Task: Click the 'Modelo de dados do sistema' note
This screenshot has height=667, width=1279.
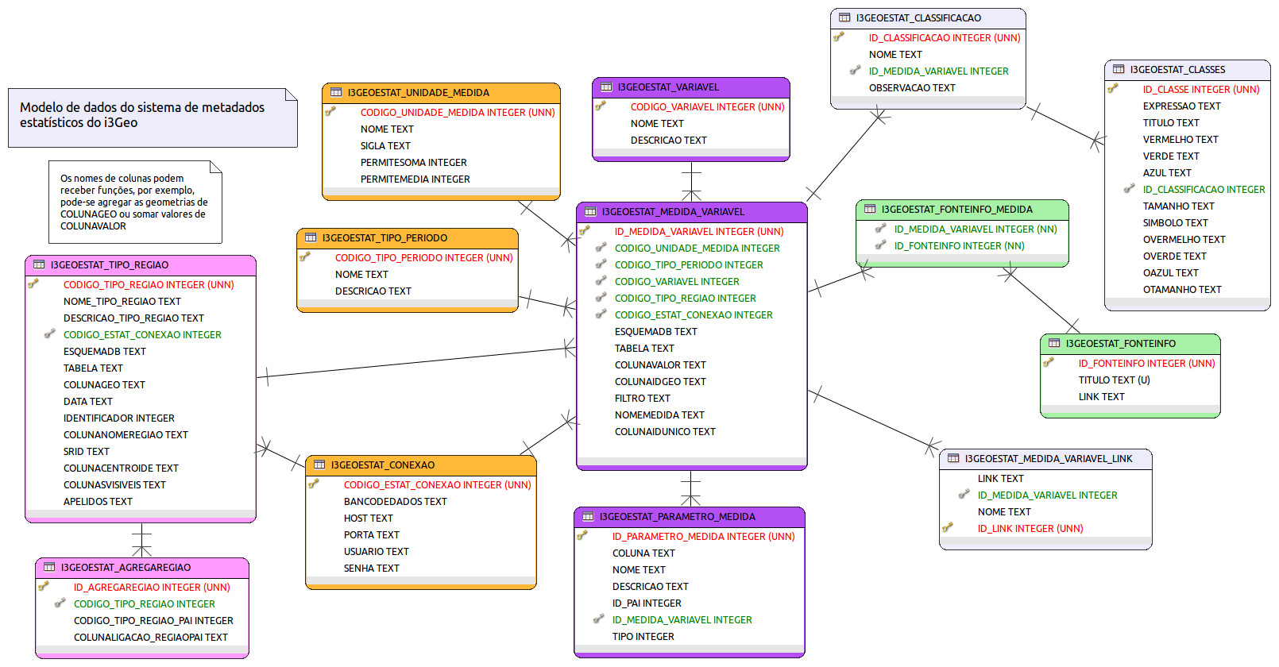Action: [x=153, y=118]
